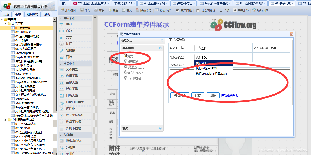The height and width of the screenshot is (155, 311).
Task: Open the 节点属性7102 tab
Action: coord(124,3)
